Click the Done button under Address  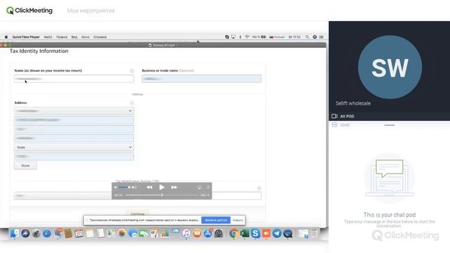click(x=25, y=166)
